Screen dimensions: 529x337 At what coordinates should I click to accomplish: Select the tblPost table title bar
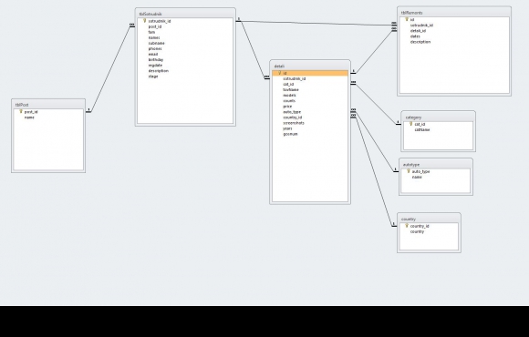[48, 105]
